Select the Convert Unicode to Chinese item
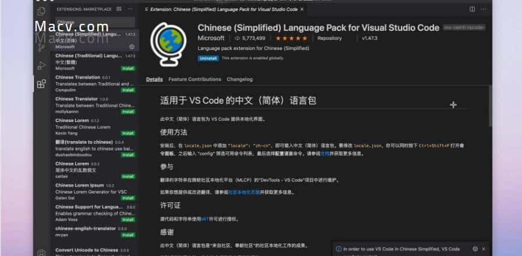 tap(95, 251)
